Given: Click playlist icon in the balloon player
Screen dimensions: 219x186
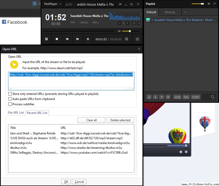Looking at the screenshot, I should 181,152.
